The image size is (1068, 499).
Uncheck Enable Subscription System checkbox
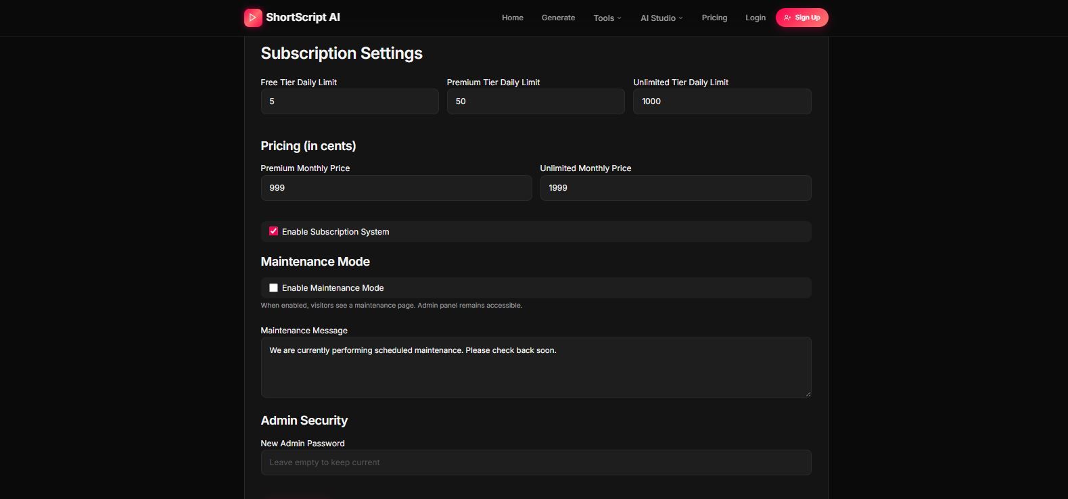pos(273,231)
